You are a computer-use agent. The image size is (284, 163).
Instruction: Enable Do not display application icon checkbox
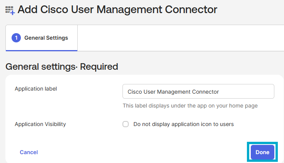pyautogui.click(x=126, y=124)
